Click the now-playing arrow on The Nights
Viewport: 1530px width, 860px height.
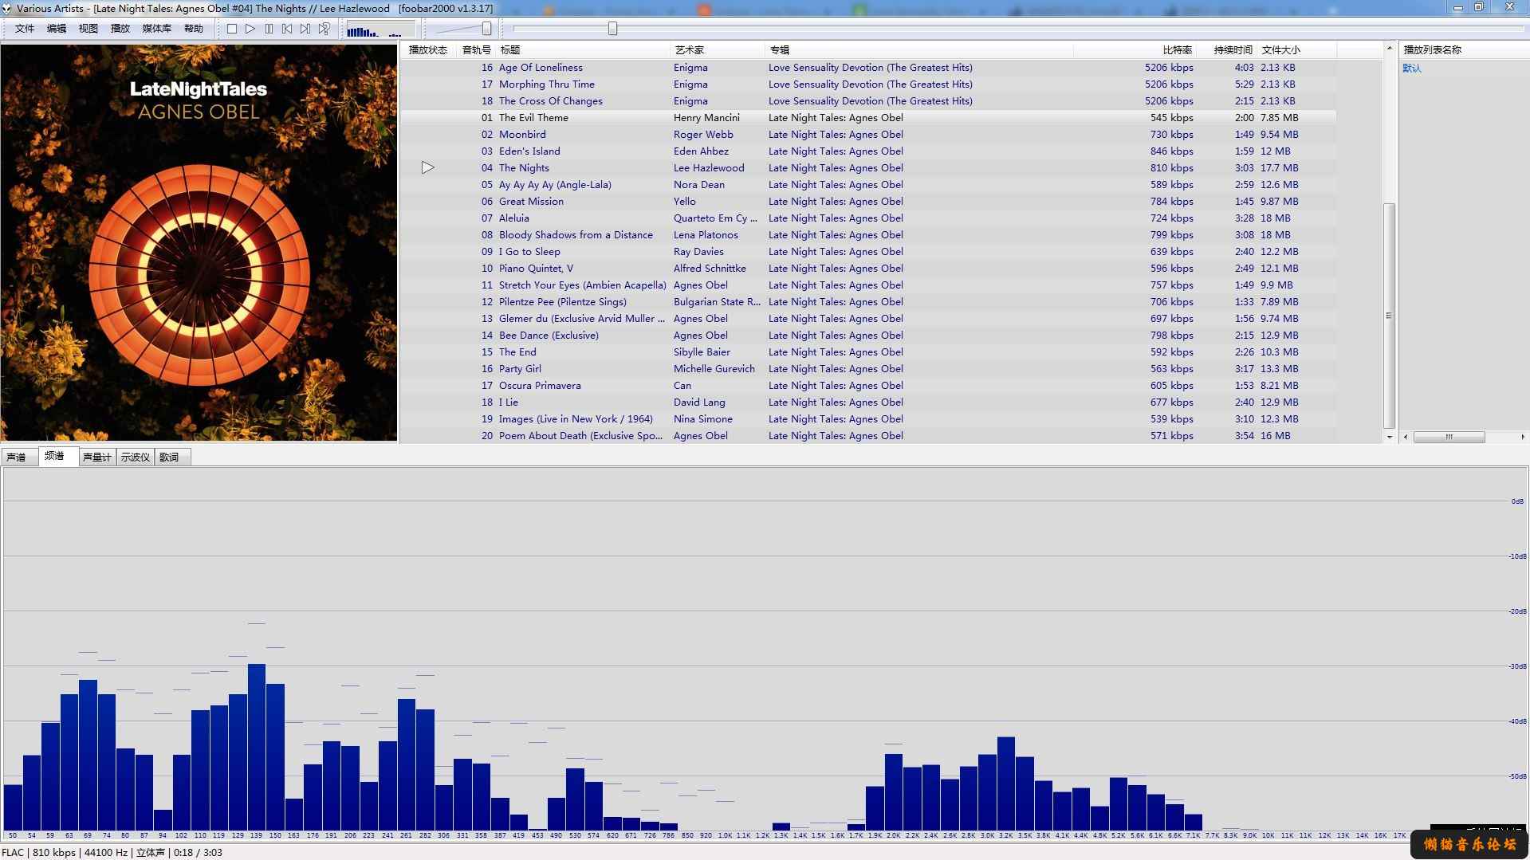pos(428,167)
